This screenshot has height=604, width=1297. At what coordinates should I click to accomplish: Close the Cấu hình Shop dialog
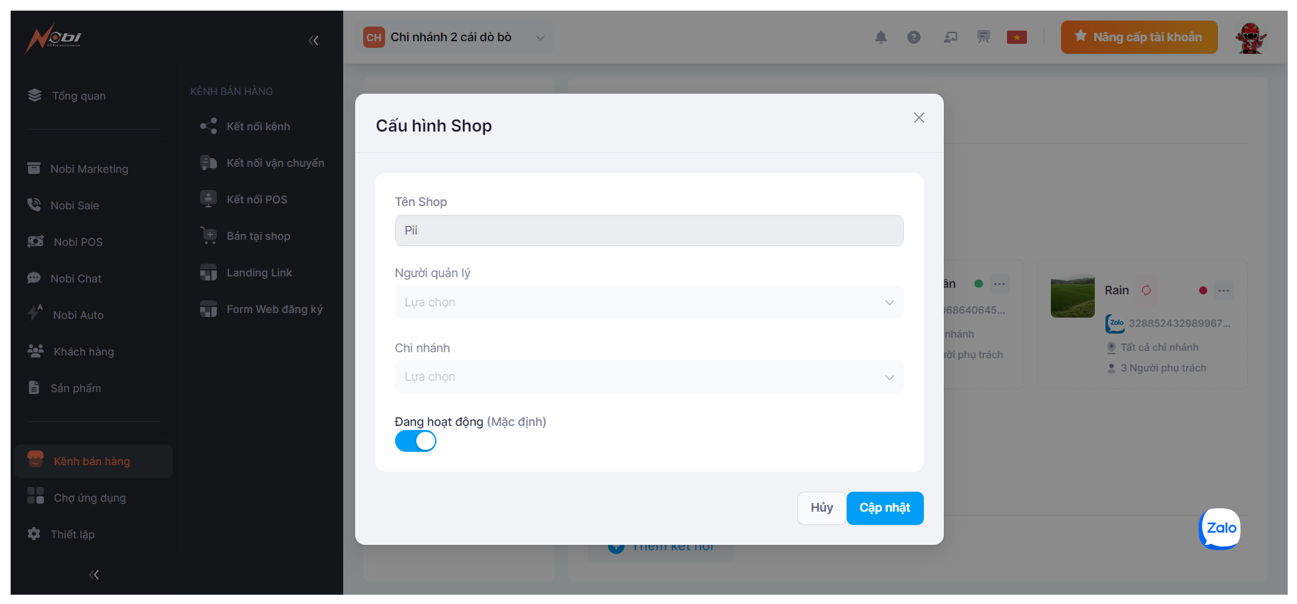[919, 118]
